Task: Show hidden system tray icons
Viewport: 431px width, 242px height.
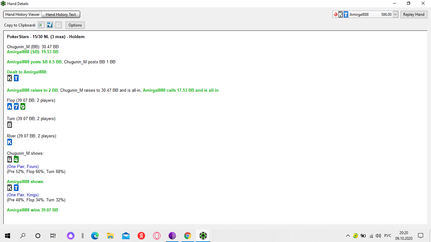Action: 348,235
